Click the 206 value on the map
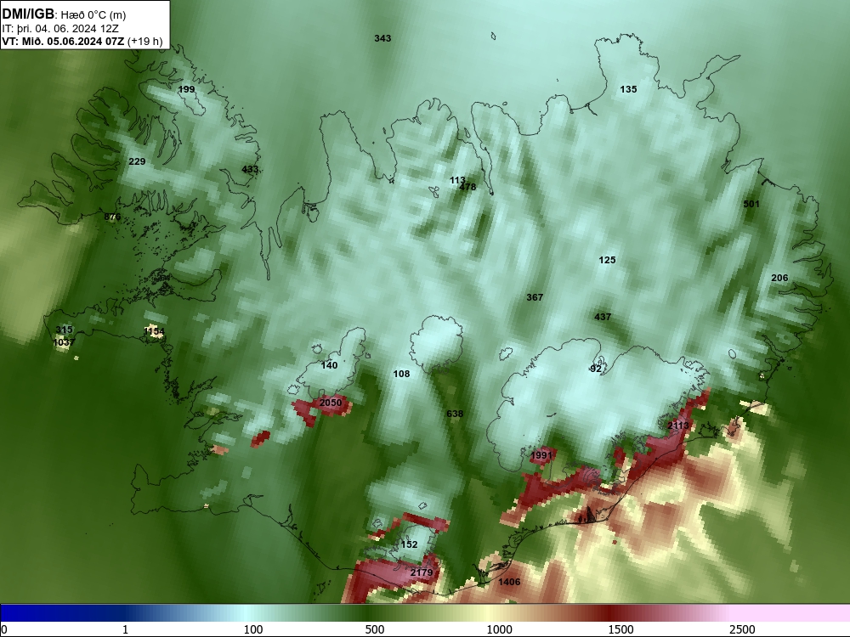The height and width of the screenshot is (637, 850). coord(779,278)
